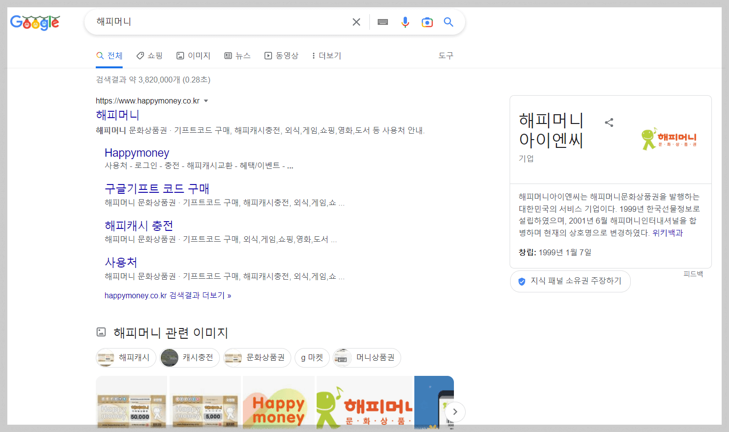729x432 pixels.
Task: Click the magnifying glass search icon
Action: (x=449, y=21)
